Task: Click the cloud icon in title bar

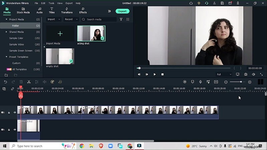Action: click(x=191, y=3)
